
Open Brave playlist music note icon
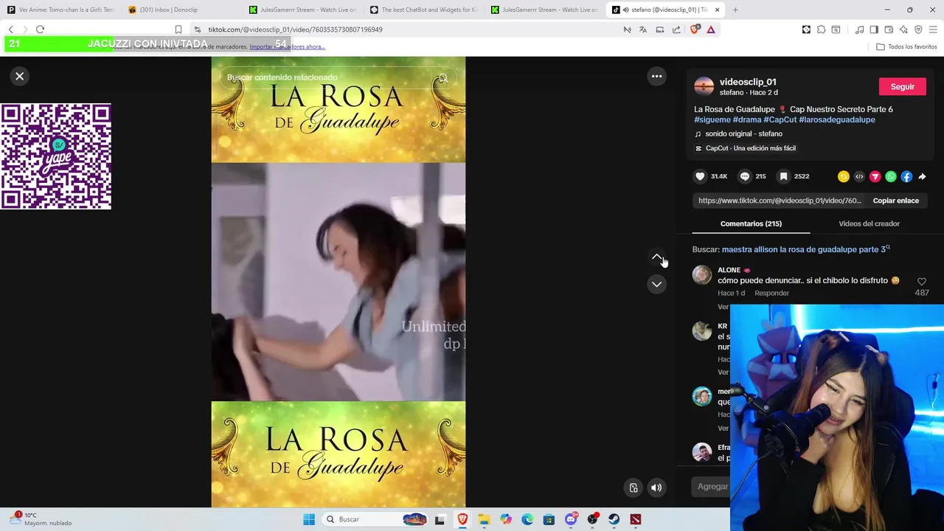click(859, 29)
